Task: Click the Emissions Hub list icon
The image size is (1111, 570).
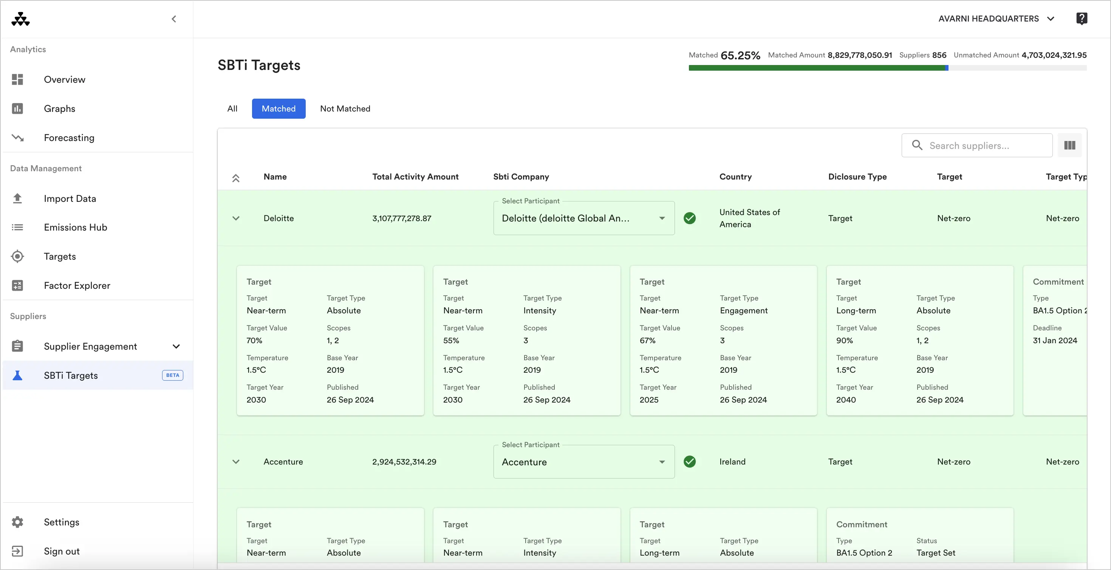Action: click(x=17, y=228)
